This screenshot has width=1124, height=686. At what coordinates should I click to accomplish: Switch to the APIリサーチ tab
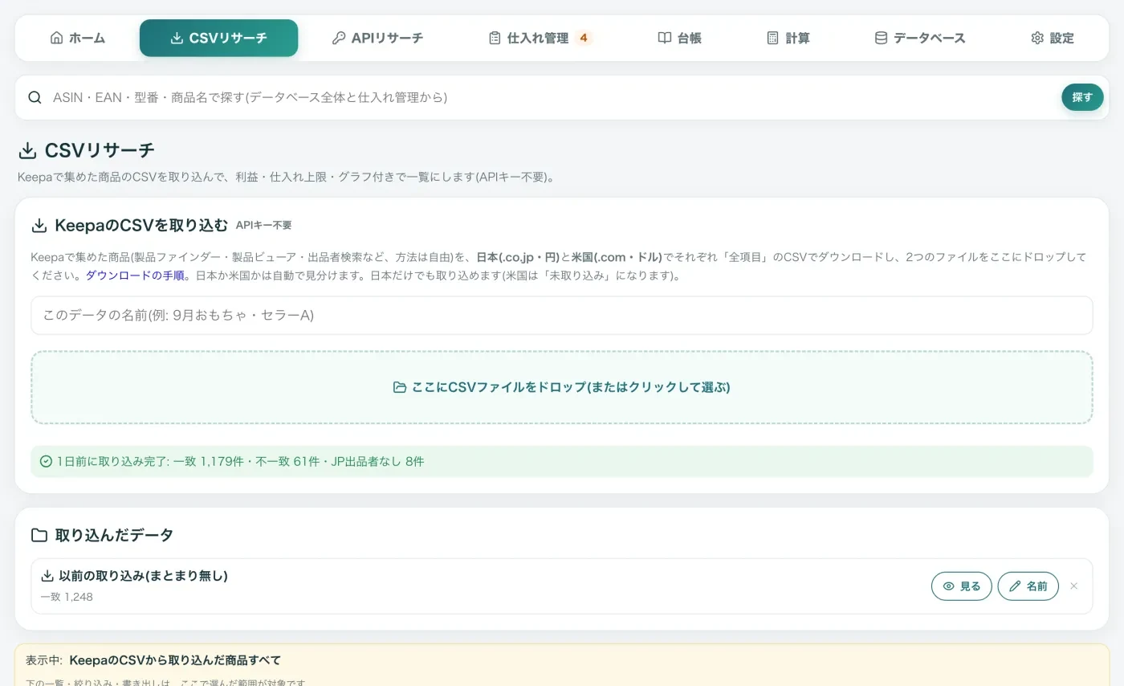(377, 38)
